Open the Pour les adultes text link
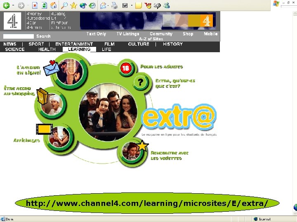This screenshot has height=222, width=297. coord(162,67)
